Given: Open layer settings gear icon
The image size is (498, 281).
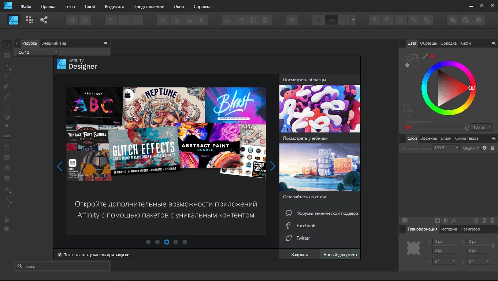Looking at the screenshot, I should point(484,148).
